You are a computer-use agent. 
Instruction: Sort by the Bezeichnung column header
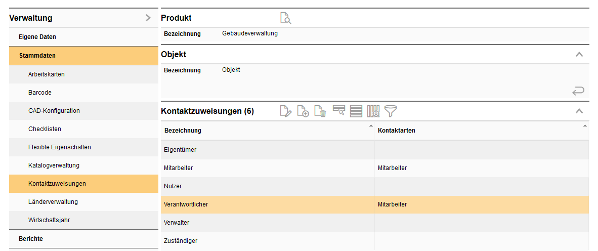tap(183, 131)
